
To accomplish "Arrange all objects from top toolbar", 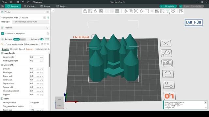I will click(101, 11).
